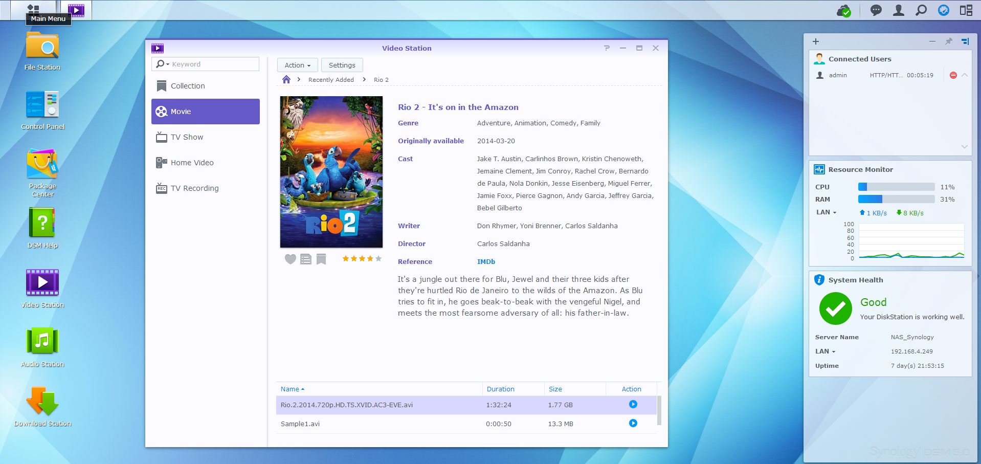Open IMDb reference link

pyautogui.click(x=486, y=261)
